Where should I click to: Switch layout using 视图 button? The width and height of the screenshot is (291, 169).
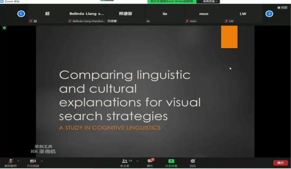pos(282,7)
